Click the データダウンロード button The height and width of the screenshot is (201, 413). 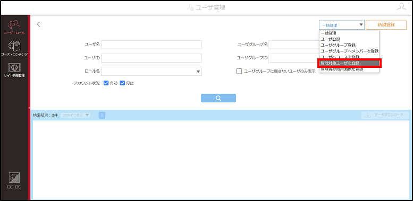point(385,115)
